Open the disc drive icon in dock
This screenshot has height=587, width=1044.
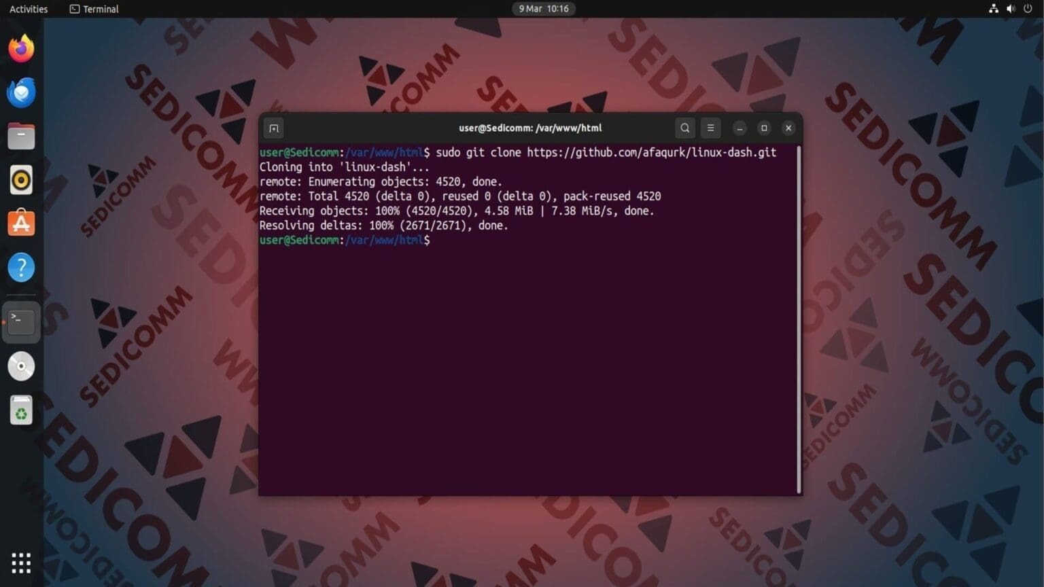point(21,366)
